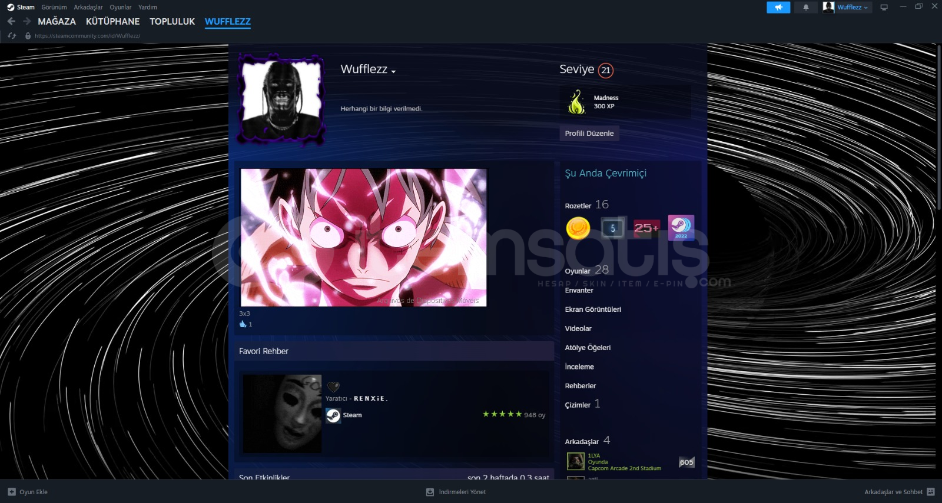Click the thumbs-up icon under artwork
This screenshot has width=942, height=503.
point(243,324)
